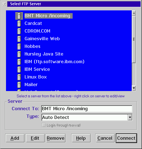Click the Connect To input field
This screenshot has width=142, height=149.
(87, 109)
